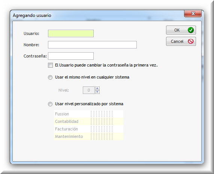The image size is (214, 174).
Task: Click the Cancel button label
Action: 177,41
